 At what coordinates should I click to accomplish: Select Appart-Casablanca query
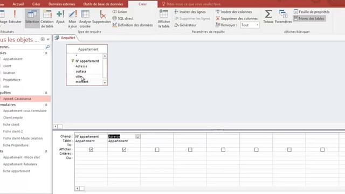[17, 99]
